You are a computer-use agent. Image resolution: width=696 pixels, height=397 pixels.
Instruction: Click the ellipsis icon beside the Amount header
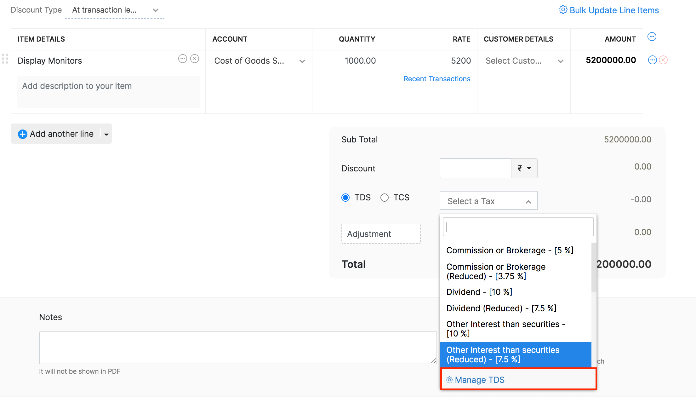pos(652,37)
